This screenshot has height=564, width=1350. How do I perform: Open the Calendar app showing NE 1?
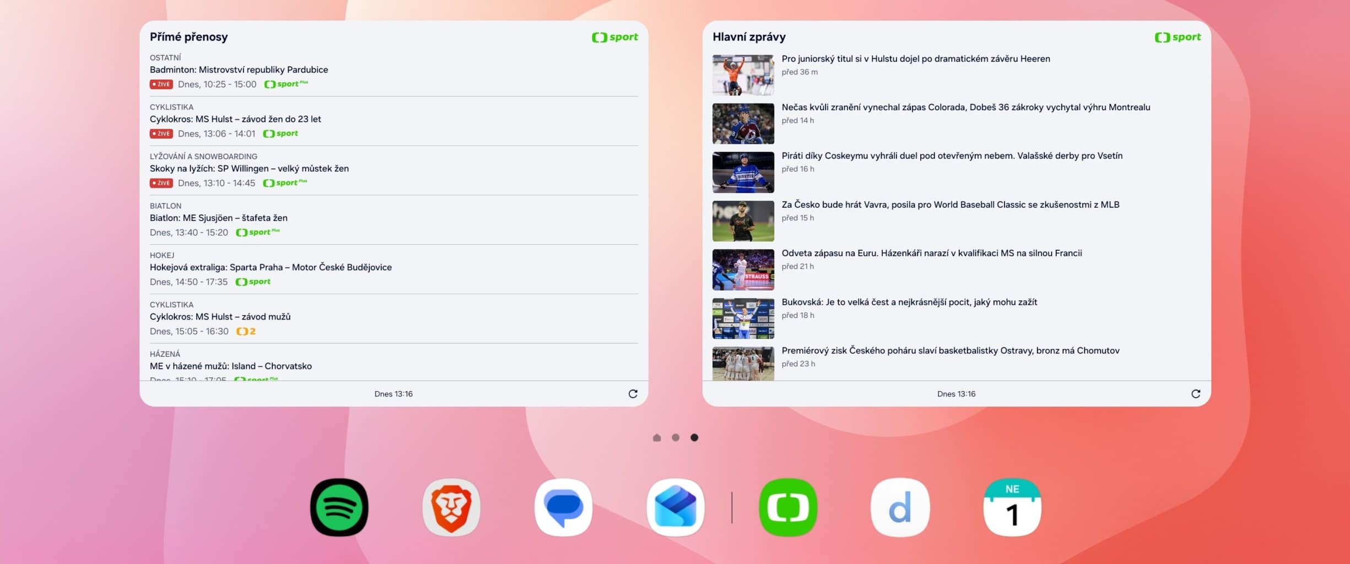(x=1012, y=507)
